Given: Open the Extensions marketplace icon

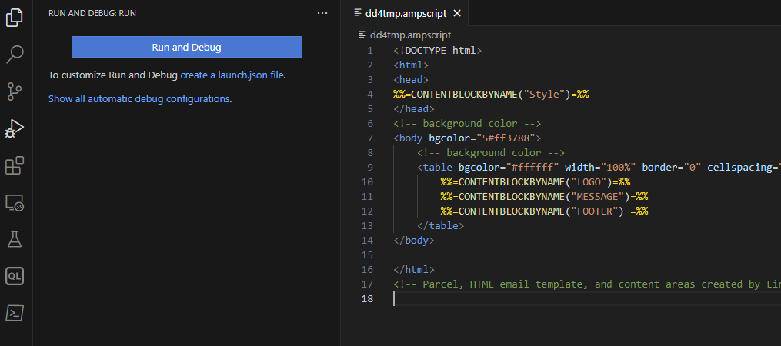Looking at the screenshot, I should pos(15,165).
